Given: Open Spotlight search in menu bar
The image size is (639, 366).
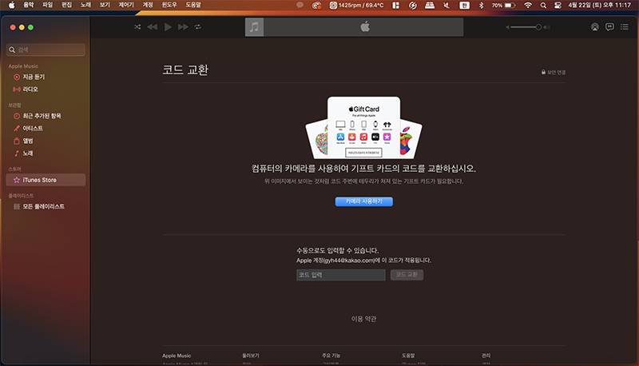Looking at the screenshot, I should (x=543, y=5).
